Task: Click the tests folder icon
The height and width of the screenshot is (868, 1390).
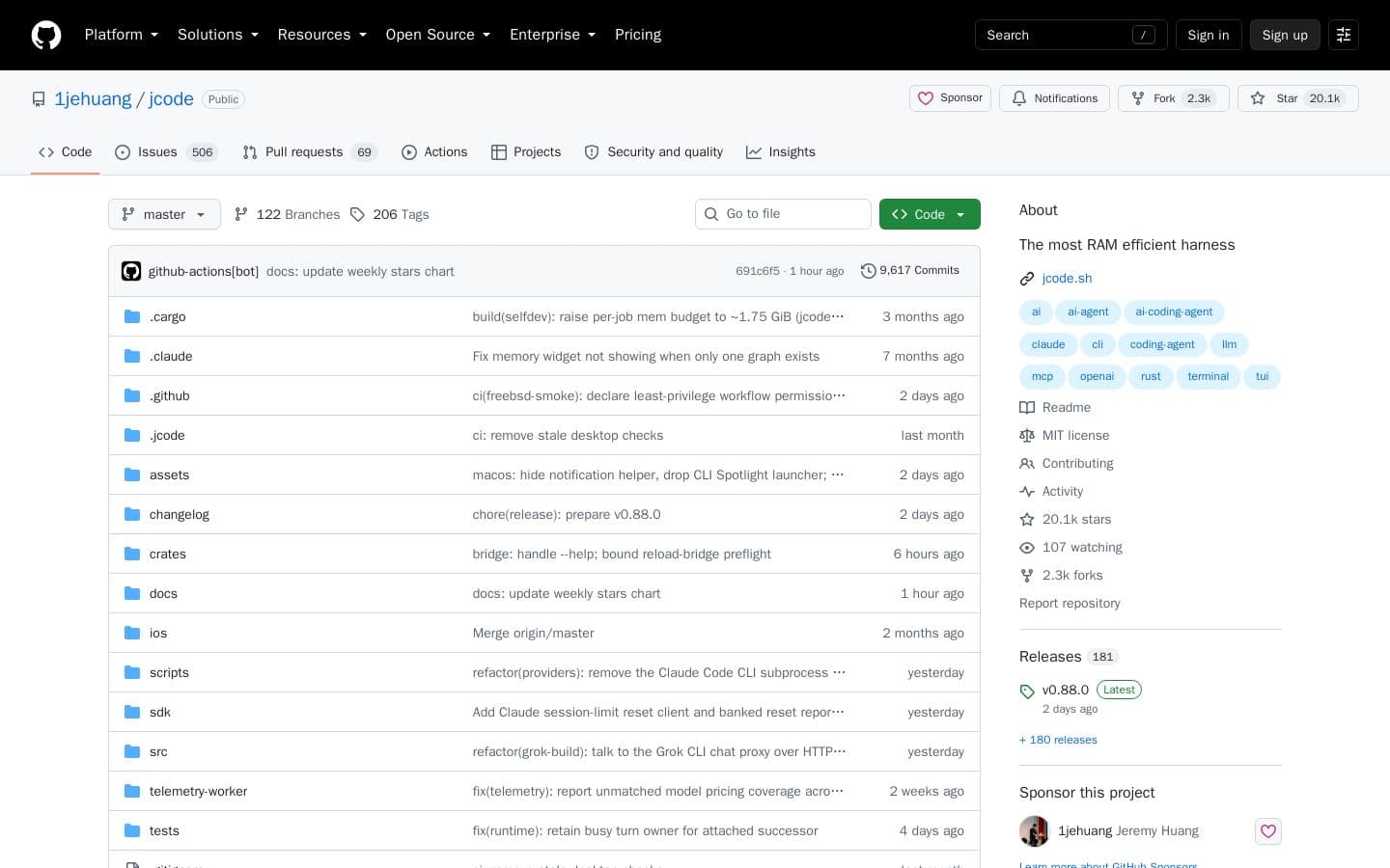Action: (x=132, y=830)
